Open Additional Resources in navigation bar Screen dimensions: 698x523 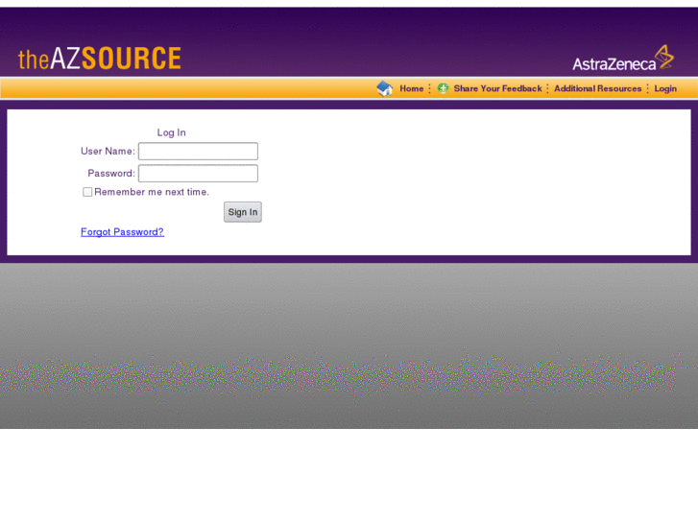coord(597,88)
